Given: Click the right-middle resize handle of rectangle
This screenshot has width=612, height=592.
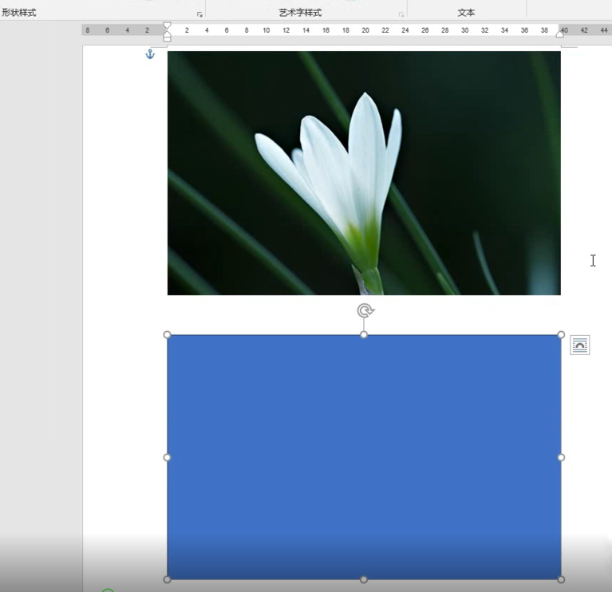Looking at the screenshot, I should pos(561,457).
